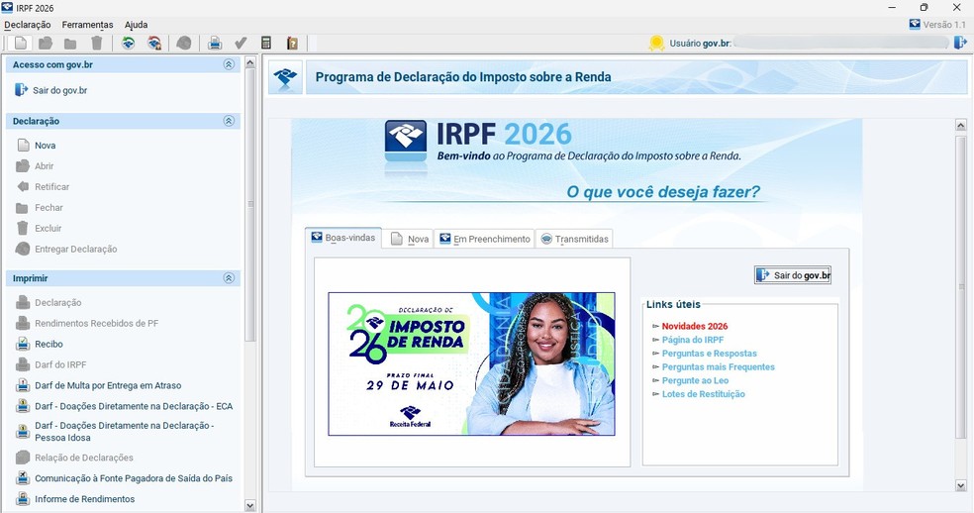
Task: Click the yellow gov.br badge icon
Action: click(x=656, y=43)
